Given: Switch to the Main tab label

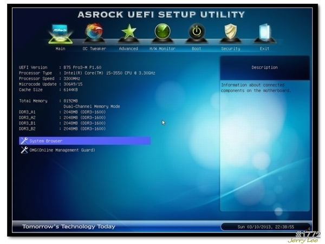Looking at the screenshot, I should tap(60, 49).
